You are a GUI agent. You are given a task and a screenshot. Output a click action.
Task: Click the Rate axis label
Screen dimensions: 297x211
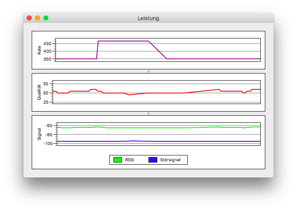[40, 50]
